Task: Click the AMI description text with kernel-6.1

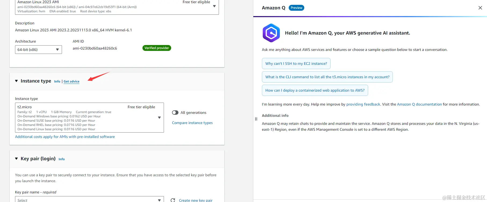Action: pyautogui.click(x=74, y=30)
